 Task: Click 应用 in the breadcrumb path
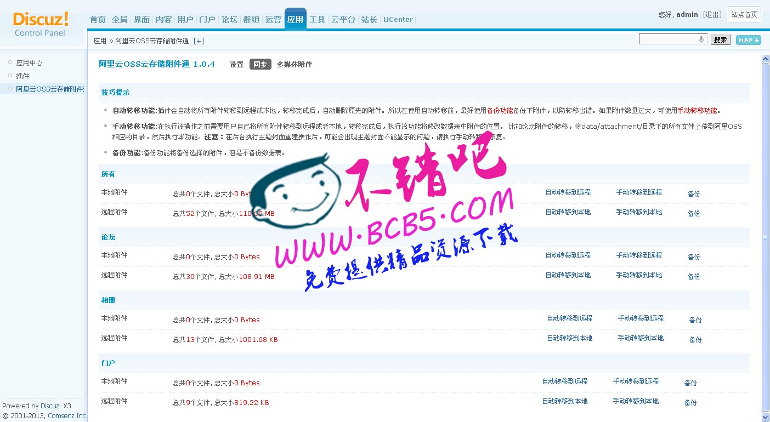100,41
